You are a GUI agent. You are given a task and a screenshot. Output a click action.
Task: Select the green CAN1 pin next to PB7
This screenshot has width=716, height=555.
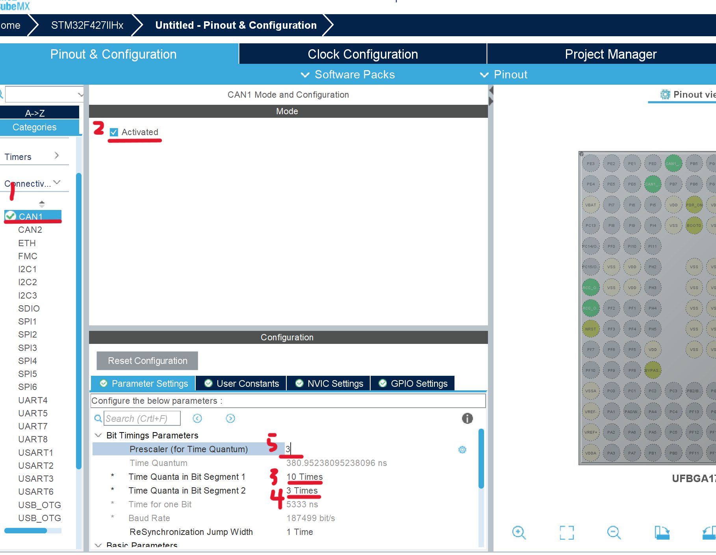653,184
